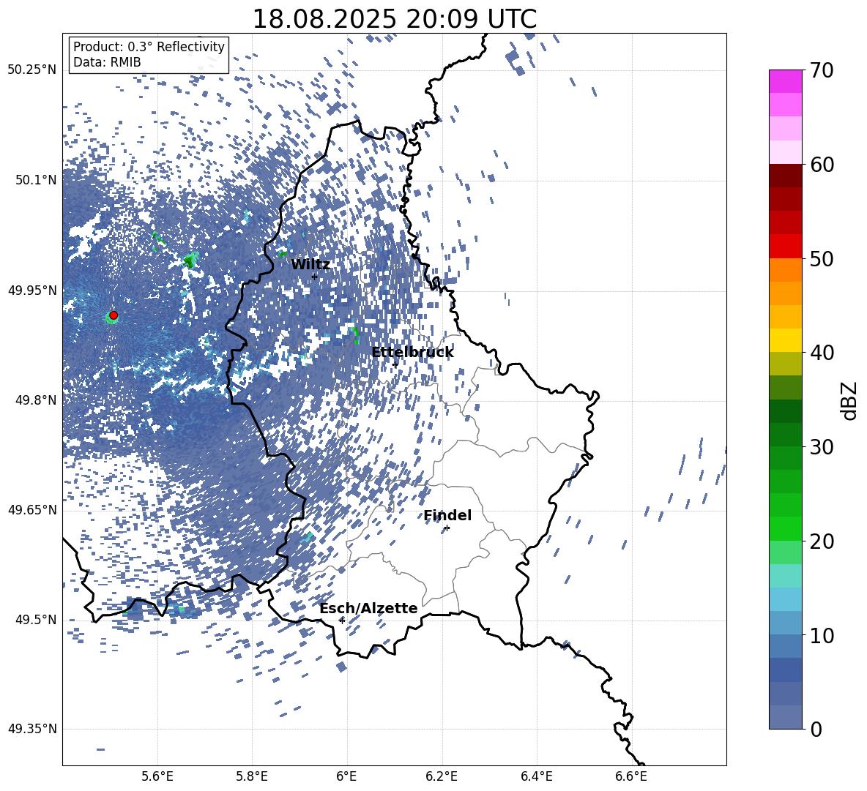Screen dimensions: 867x791
Task: Pick the bright red colorbar swatch above 50
Action: pyautogui.click(x=785, y=247)
